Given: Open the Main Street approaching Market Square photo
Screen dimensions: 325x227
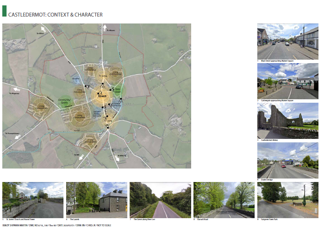Looking at the screenshot, I should pos(287,41).
